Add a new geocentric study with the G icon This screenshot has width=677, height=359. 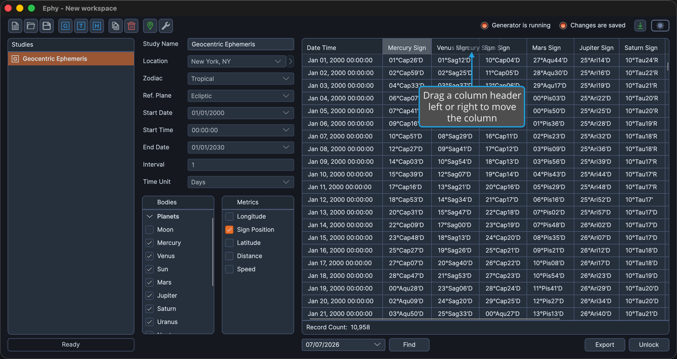[65, 26]
